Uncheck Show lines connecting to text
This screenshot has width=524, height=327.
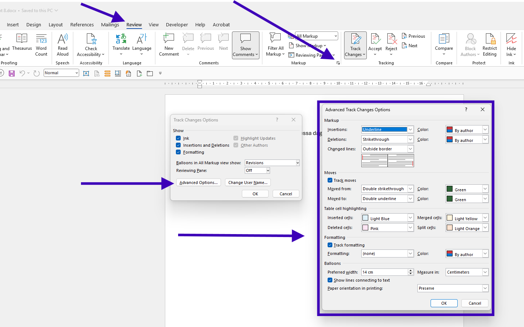pyautogui.click(x=330, y=280)
